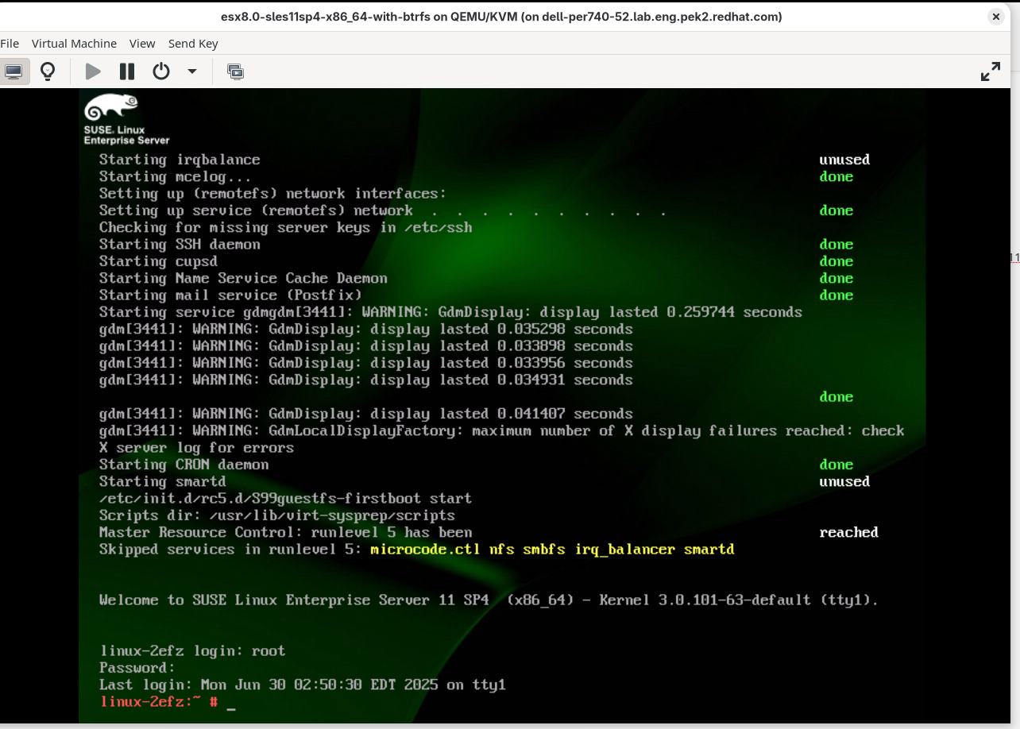Open the manage VM snapshots view
Image resolution: width=1020 pixels, height=729 pixels.
pos(235,71)
